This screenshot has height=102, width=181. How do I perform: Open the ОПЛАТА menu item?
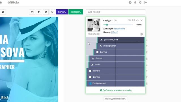13,3
